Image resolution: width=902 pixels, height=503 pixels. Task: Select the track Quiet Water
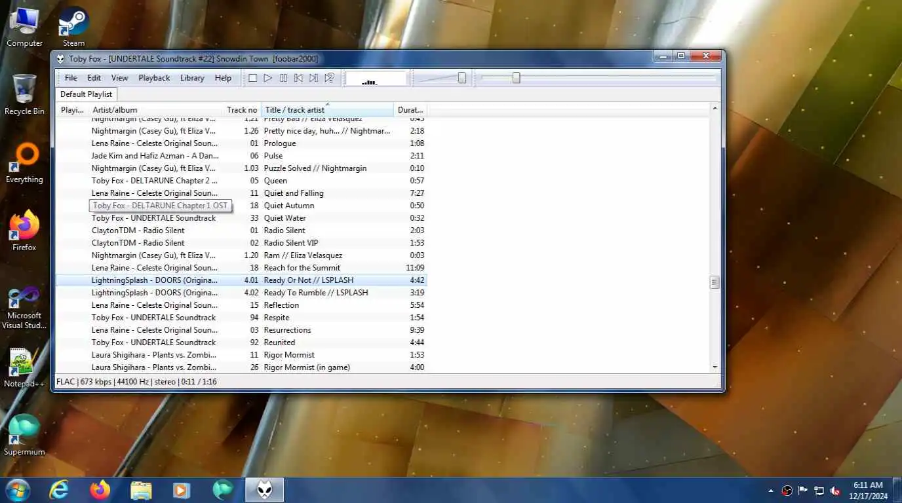[241, 218]
